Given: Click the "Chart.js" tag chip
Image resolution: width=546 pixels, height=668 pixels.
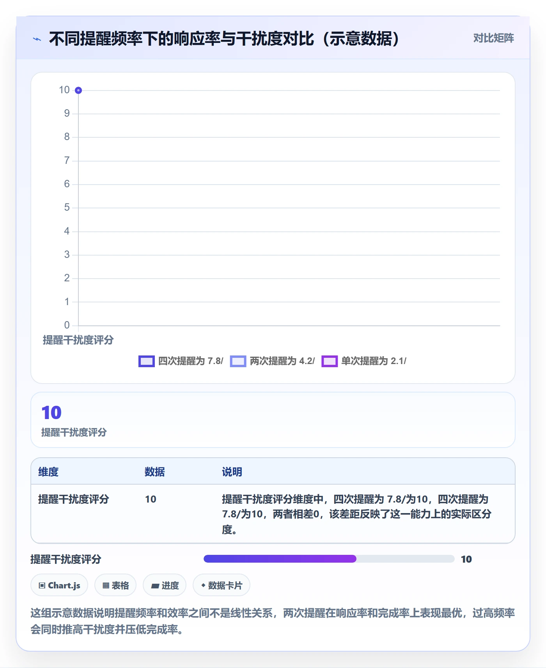Looking at the screenshot, I should [59, 585].
